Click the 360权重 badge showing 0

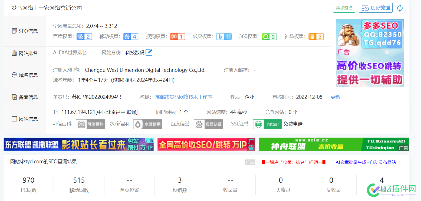pos(269,36)
